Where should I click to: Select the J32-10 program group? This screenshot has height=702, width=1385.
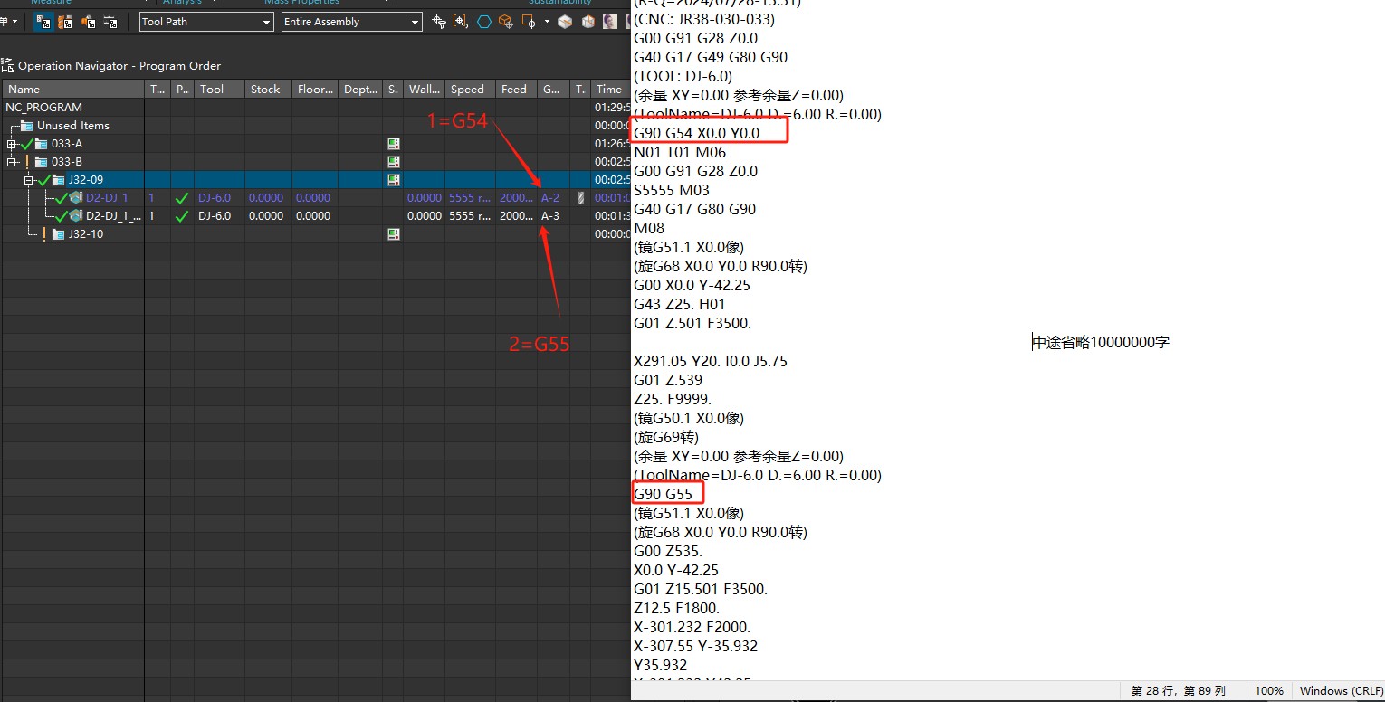pos(86,234)
